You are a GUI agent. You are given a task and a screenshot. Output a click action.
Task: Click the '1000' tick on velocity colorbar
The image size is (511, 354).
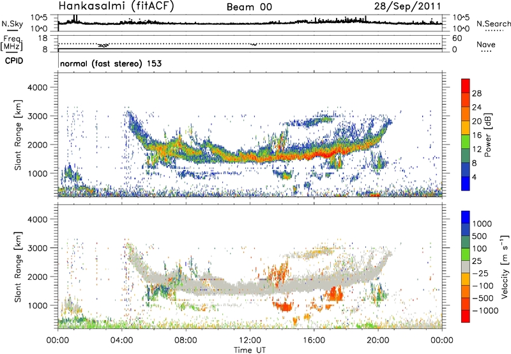482,224
